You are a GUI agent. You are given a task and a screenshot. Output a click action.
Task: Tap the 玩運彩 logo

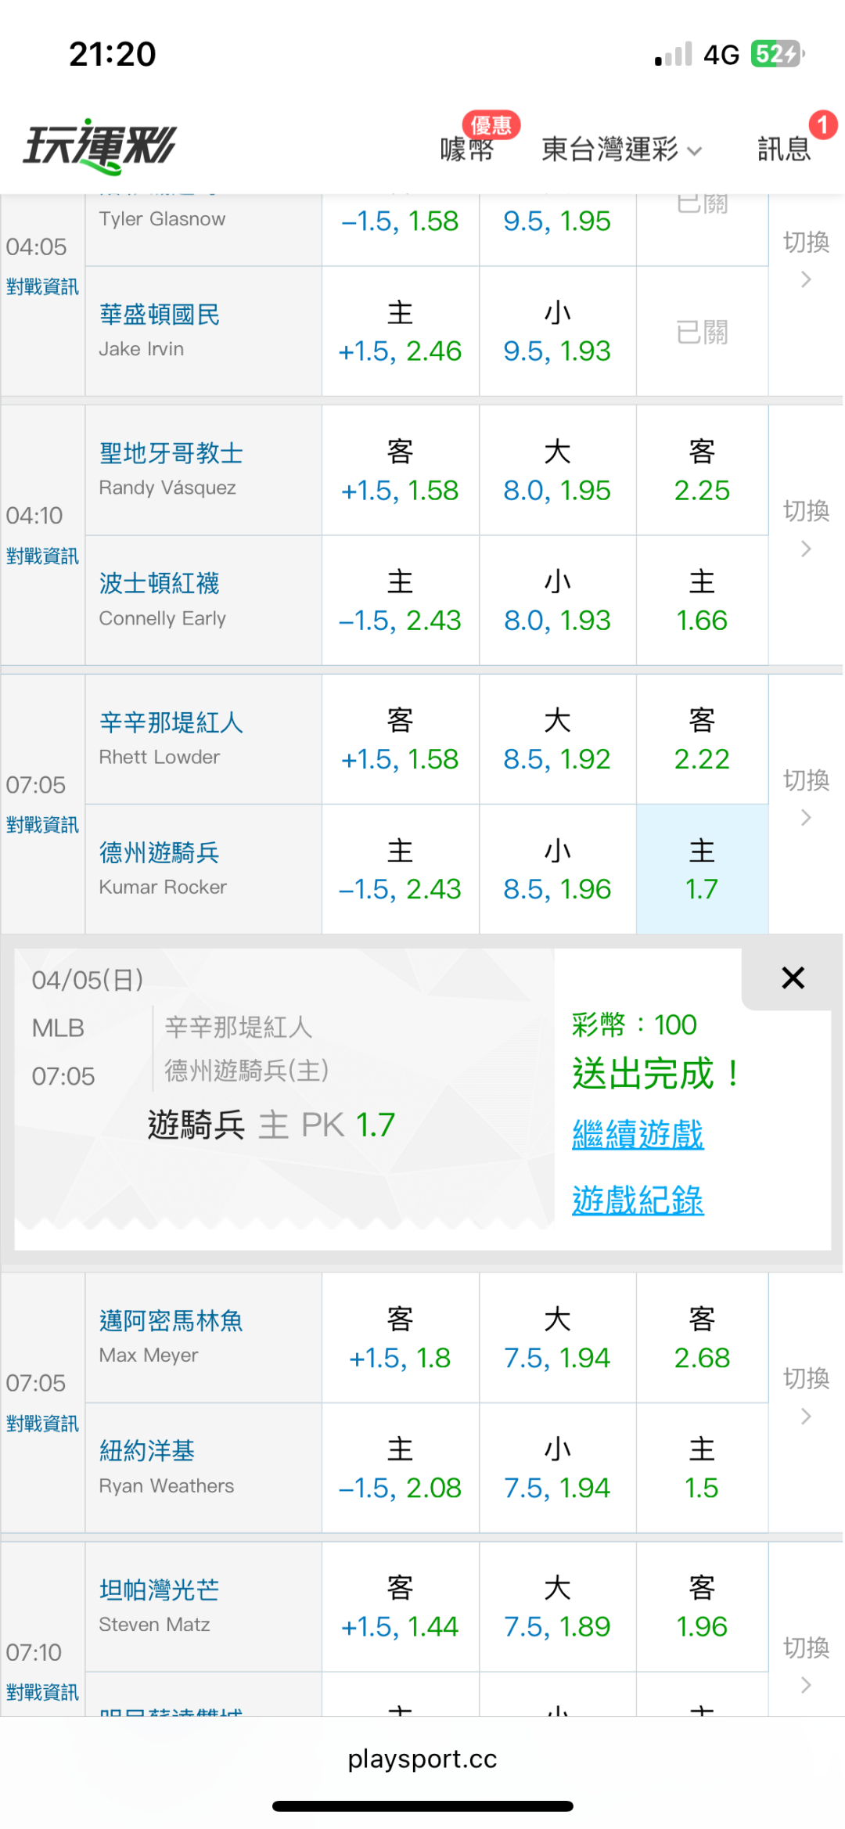coord(100,146)
